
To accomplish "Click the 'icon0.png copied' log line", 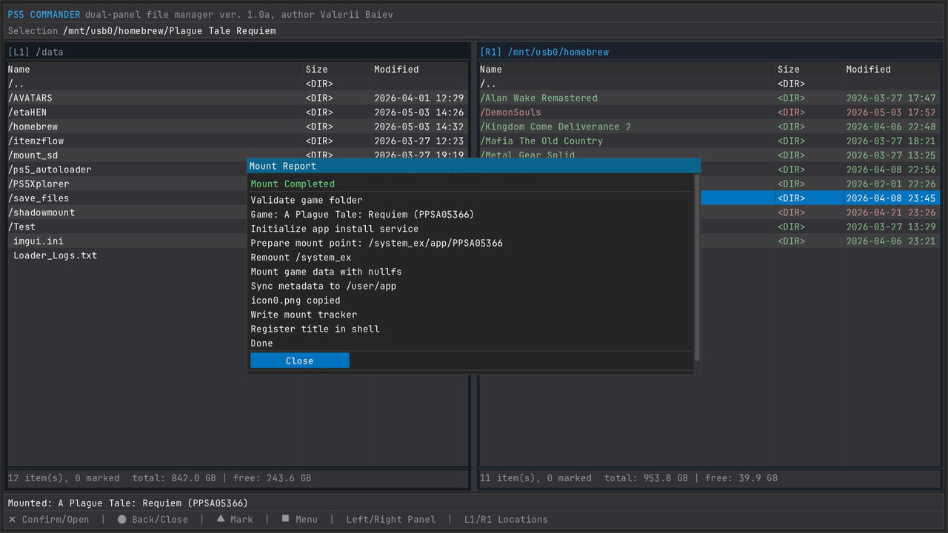I will (x=296, y=301).
